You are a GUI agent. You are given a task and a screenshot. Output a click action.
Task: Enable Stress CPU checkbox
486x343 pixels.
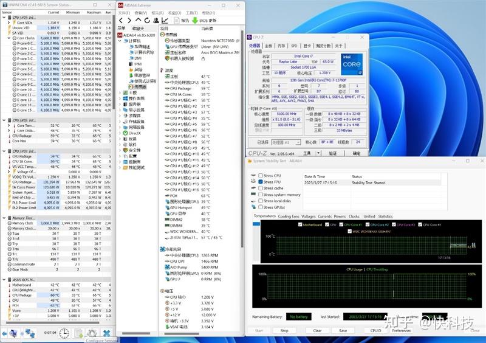coord(261,175)
